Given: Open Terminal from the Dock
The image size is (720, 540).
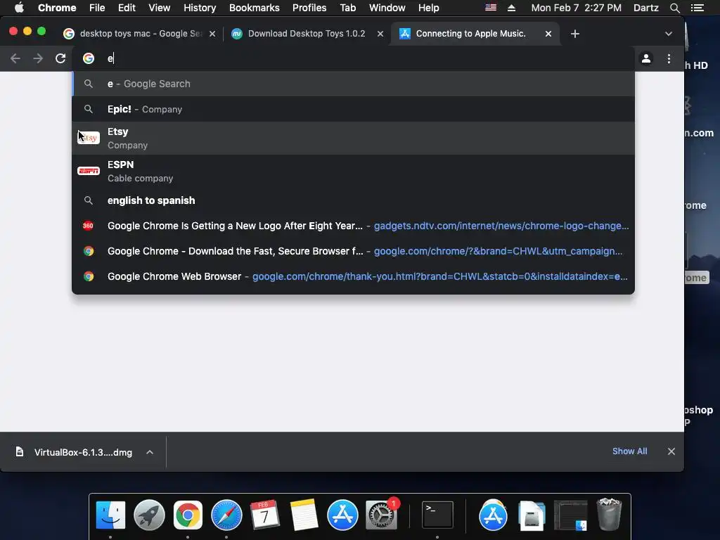Looking at the screenshot, I should pos(437,515).
